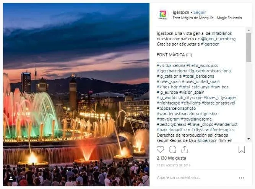Open the three-dots more options menu
Viewport: 255px width, 189px height.
click(241, 178)
